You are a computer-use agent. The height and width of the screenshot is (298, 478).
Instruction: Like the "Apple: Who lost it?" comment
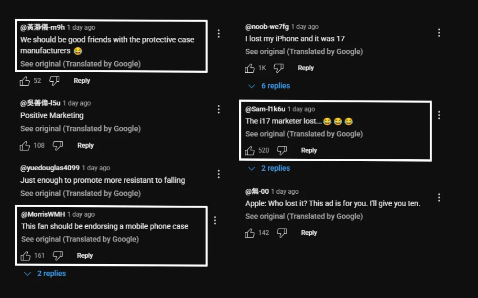point(250,233)
